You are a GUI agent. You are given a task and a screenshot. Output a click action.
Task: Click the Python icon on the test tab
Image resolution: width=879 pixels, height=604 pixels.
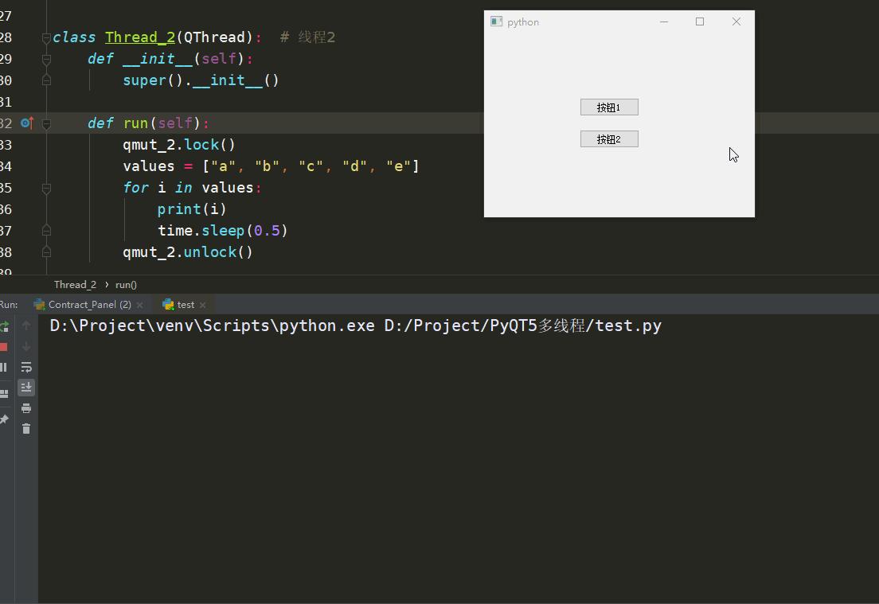click(x=170, y=304)
